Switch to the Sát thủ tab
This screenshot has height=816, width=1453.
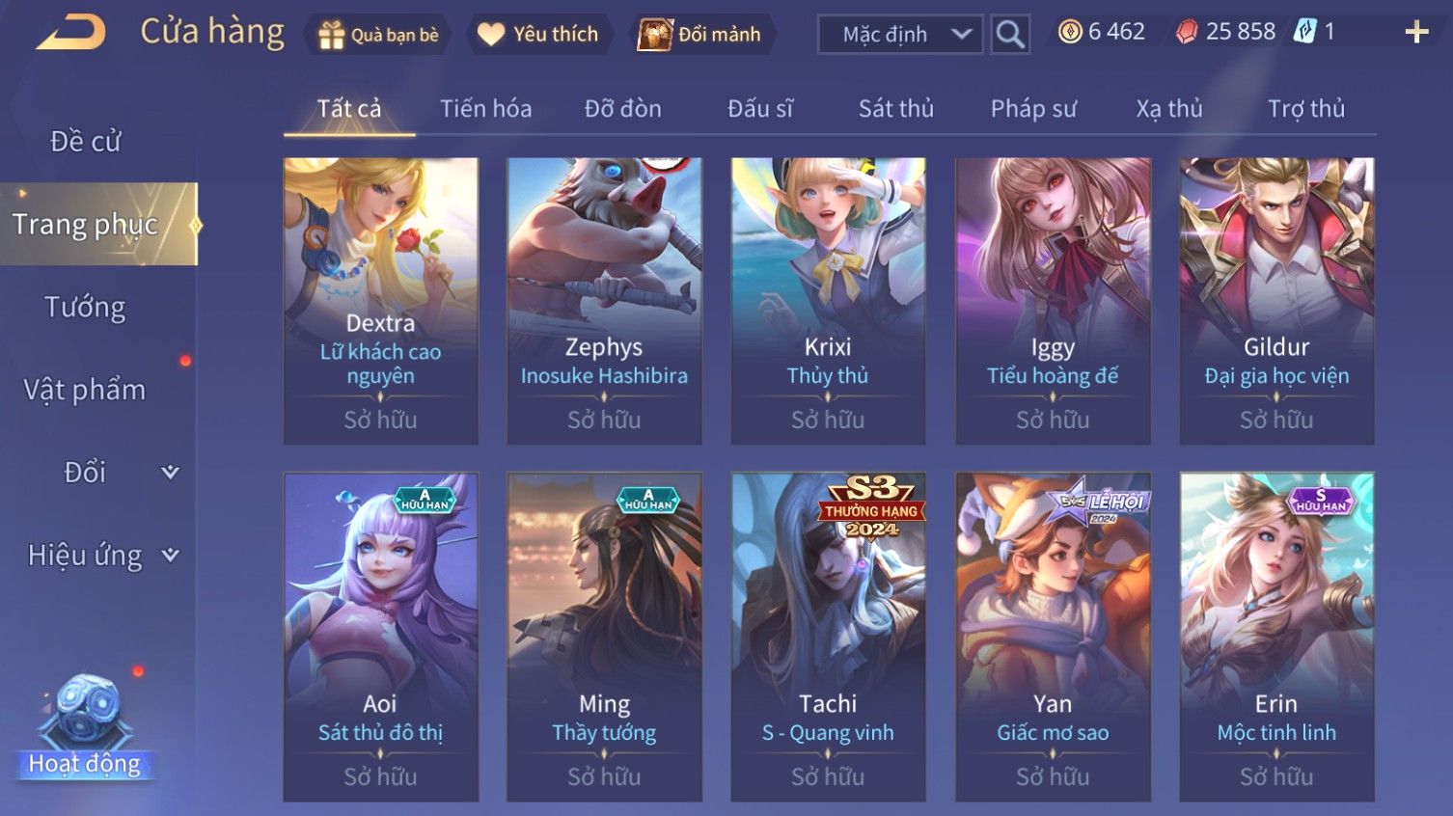pos(896,108)
